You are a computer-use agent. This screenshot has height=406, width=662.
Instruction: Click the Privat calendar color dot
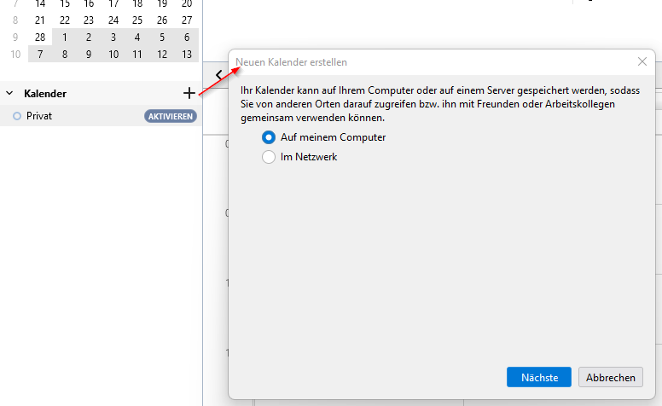17,116
